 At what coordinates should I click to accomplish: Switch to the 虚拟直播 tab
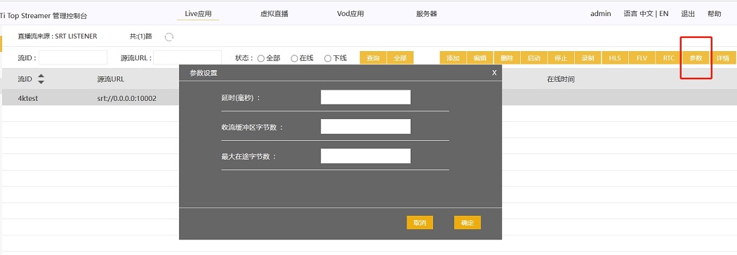pyautogui.click(x=274, y=13)
